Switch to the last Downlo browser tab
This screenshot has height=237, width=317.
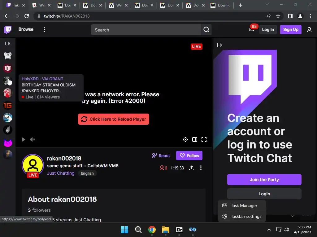(x=221, y=5)
